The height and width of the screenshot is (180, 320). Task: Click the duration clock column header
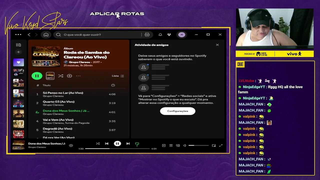coord(113,85)
